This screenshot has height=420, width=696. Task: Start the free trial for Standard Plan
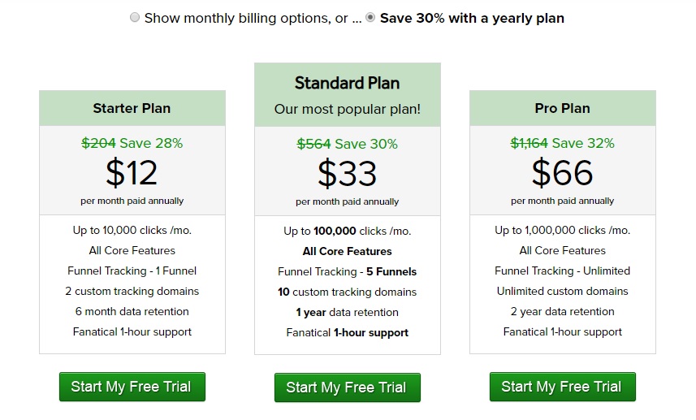(347, 388)
